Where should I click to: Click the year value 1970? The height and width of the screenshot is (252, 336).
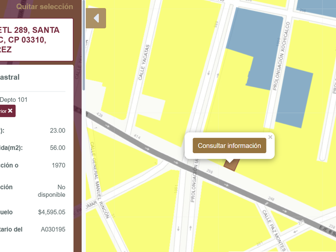tap(58, 165)
